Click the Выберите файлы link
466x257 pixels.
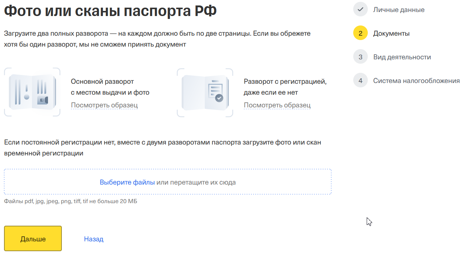[x=127, y=182]
